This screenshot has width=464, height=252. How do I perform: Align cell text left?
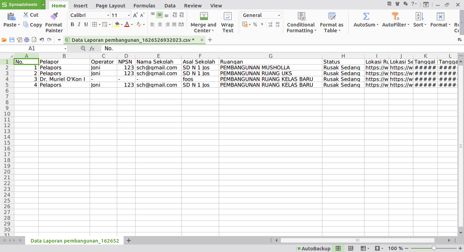pyautogui.click(x=153, y=24)
